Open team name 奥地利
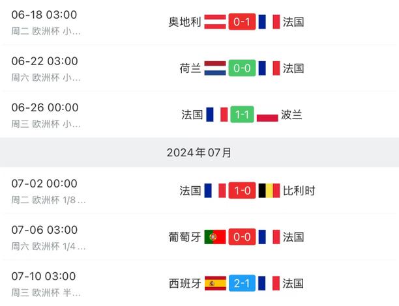The image size is (399, 306). click(185, 22)
